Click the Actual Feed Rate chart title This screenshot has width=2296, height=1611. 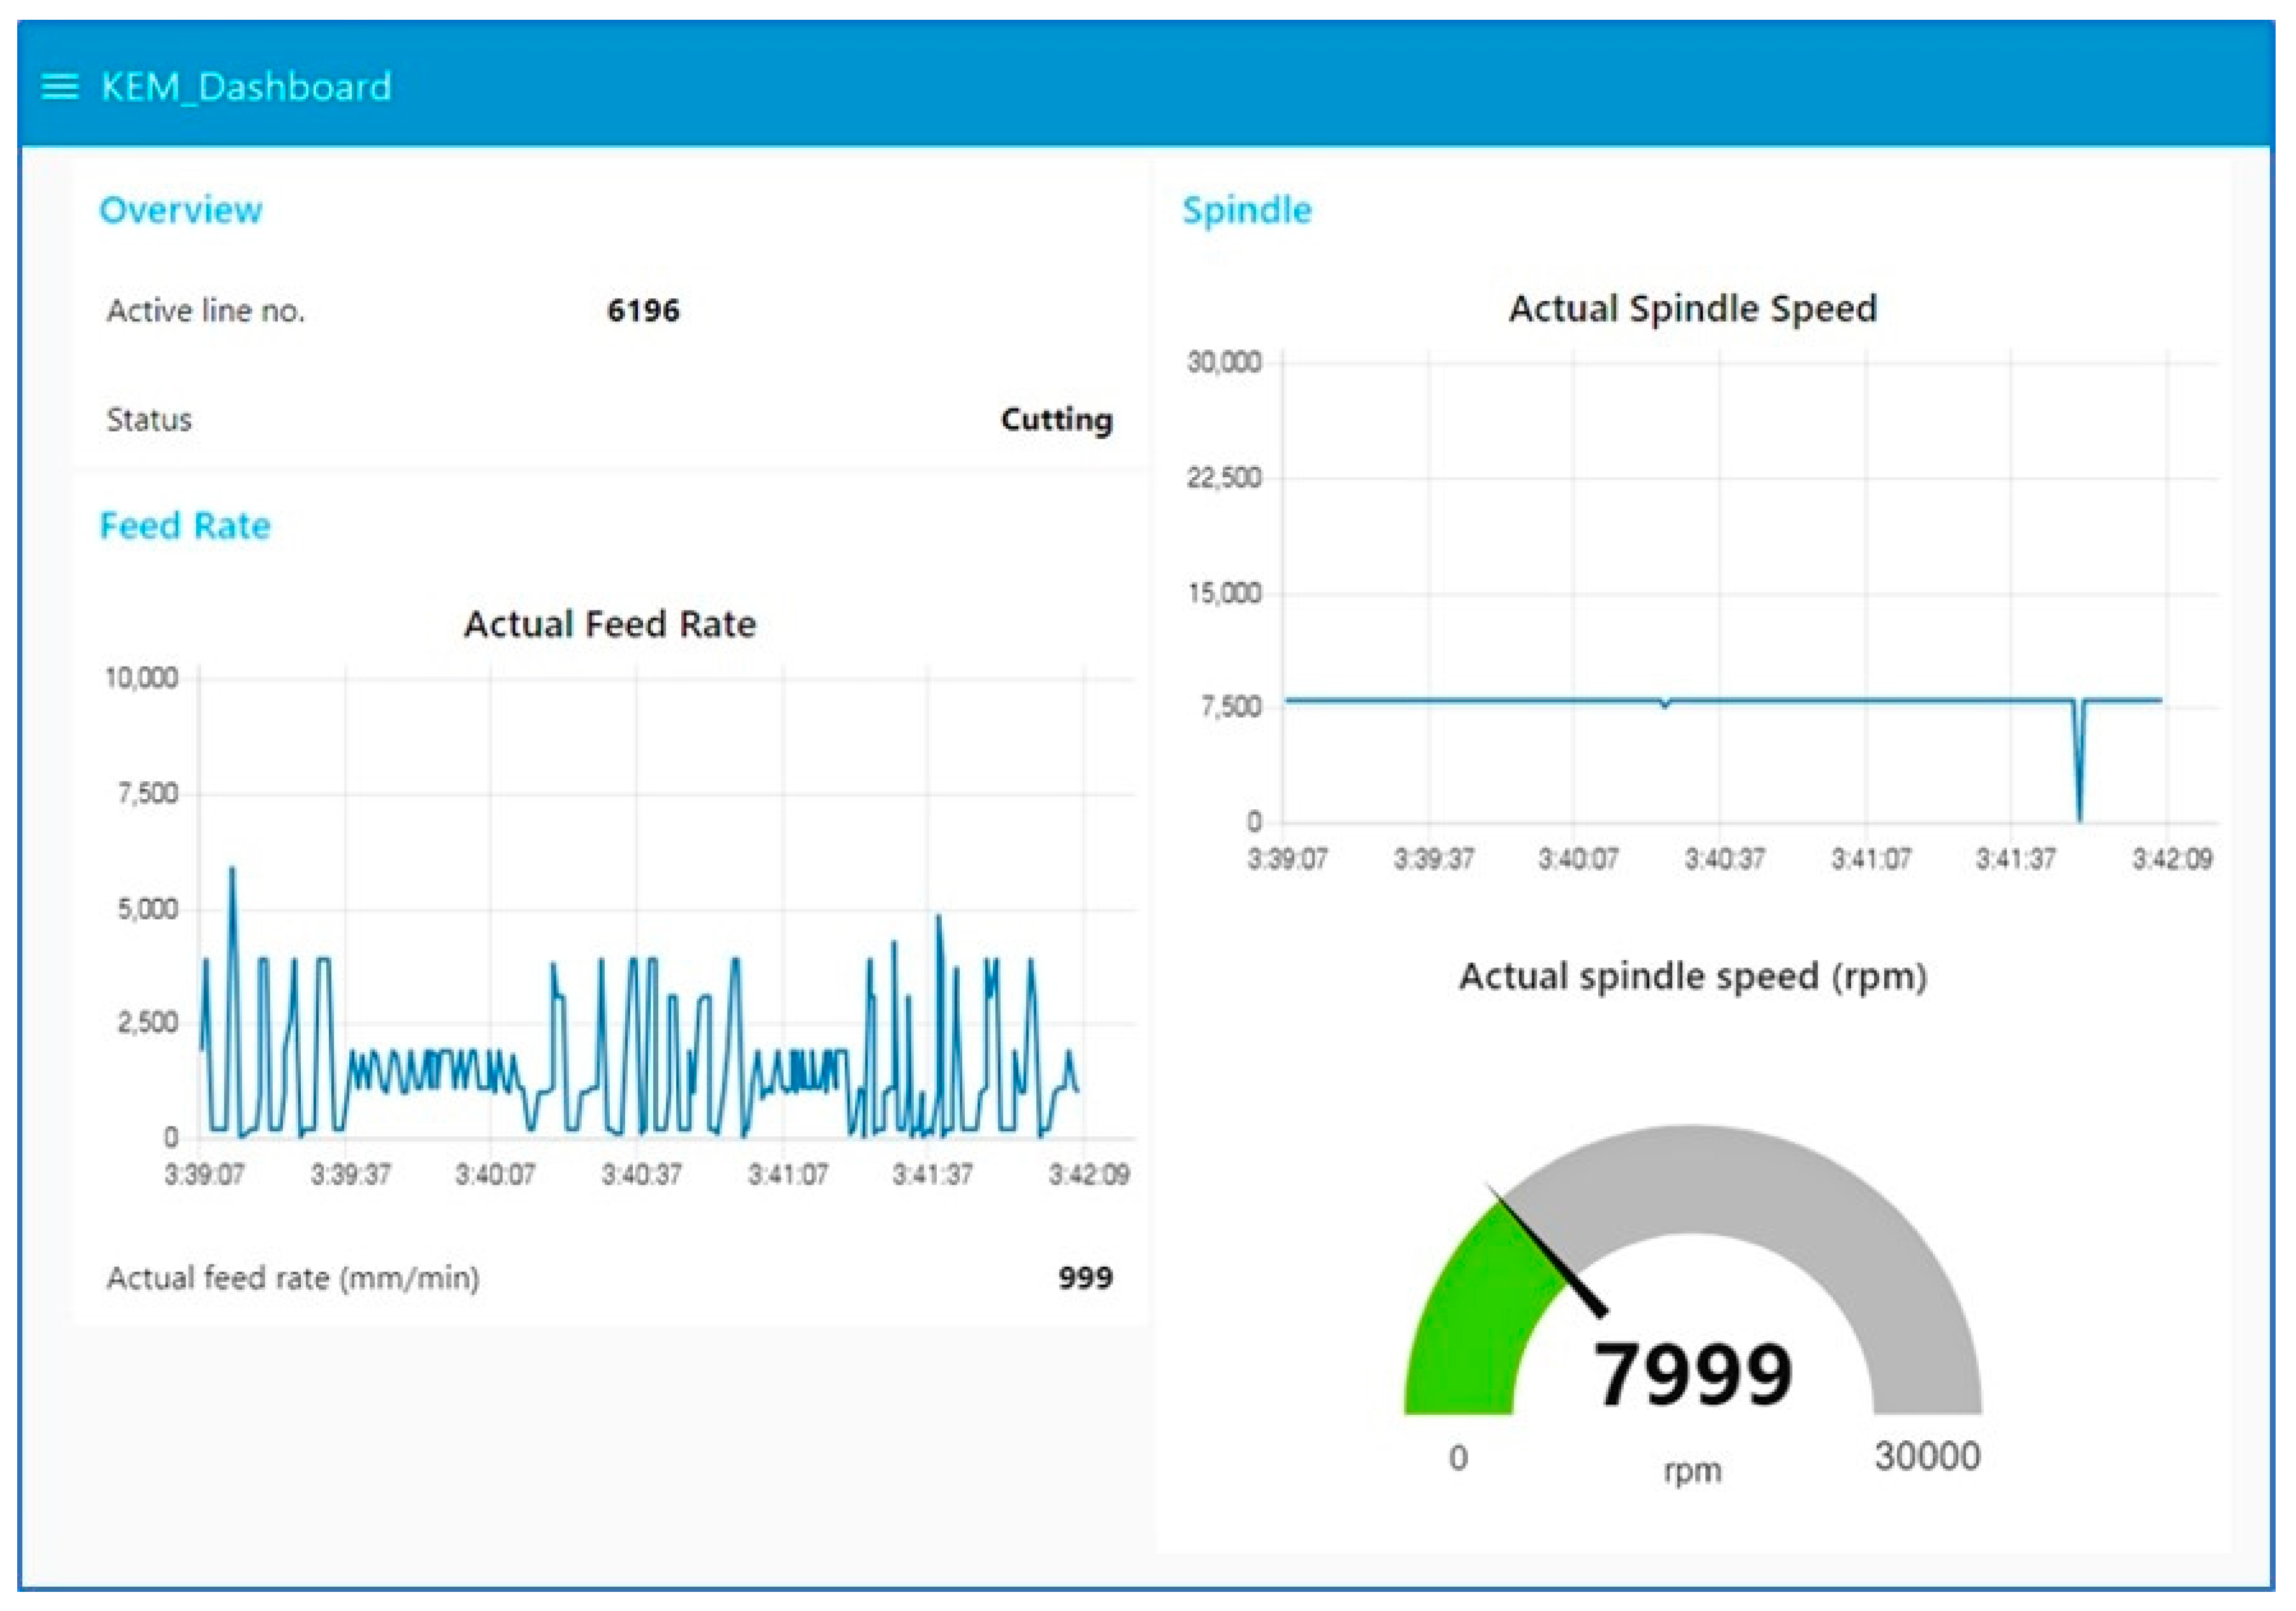click(x=609, y=624)
